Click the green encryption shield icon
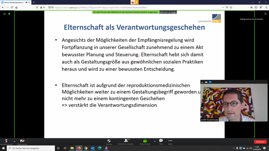269x151 pixels. [x=9, y=14]
